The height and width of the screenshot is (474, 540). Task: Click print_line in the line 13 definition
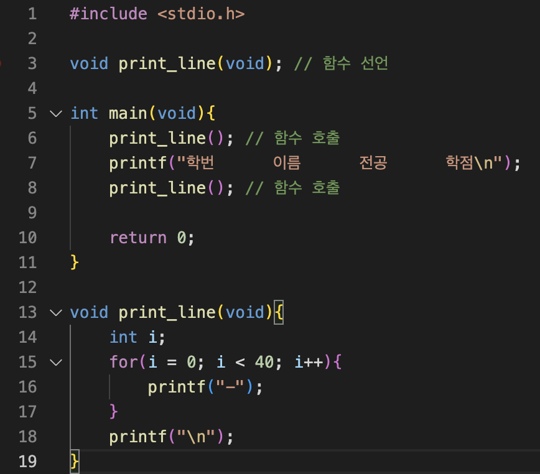tap(167, 313)
